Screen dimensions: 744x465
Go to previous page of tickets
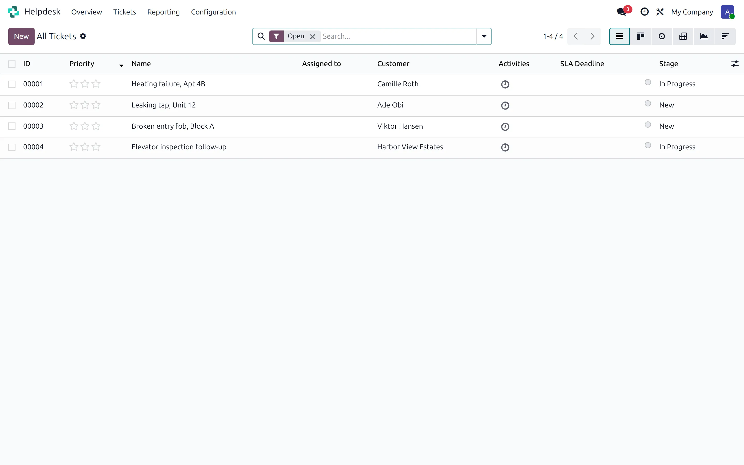[x=576, y=36]
